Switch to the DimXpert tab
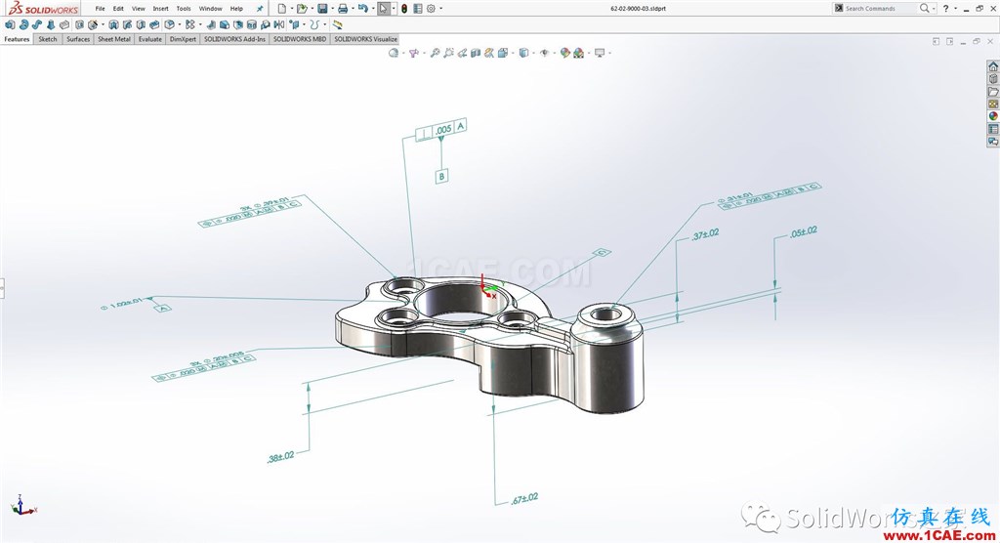Viewport: 1000px width, 543px height. (x=183, y=39)
